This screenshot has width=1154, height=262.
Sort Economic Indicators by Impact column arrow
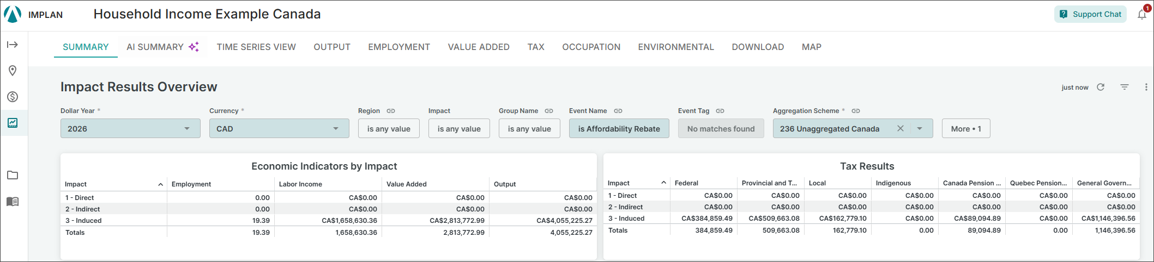pos(160,184)
